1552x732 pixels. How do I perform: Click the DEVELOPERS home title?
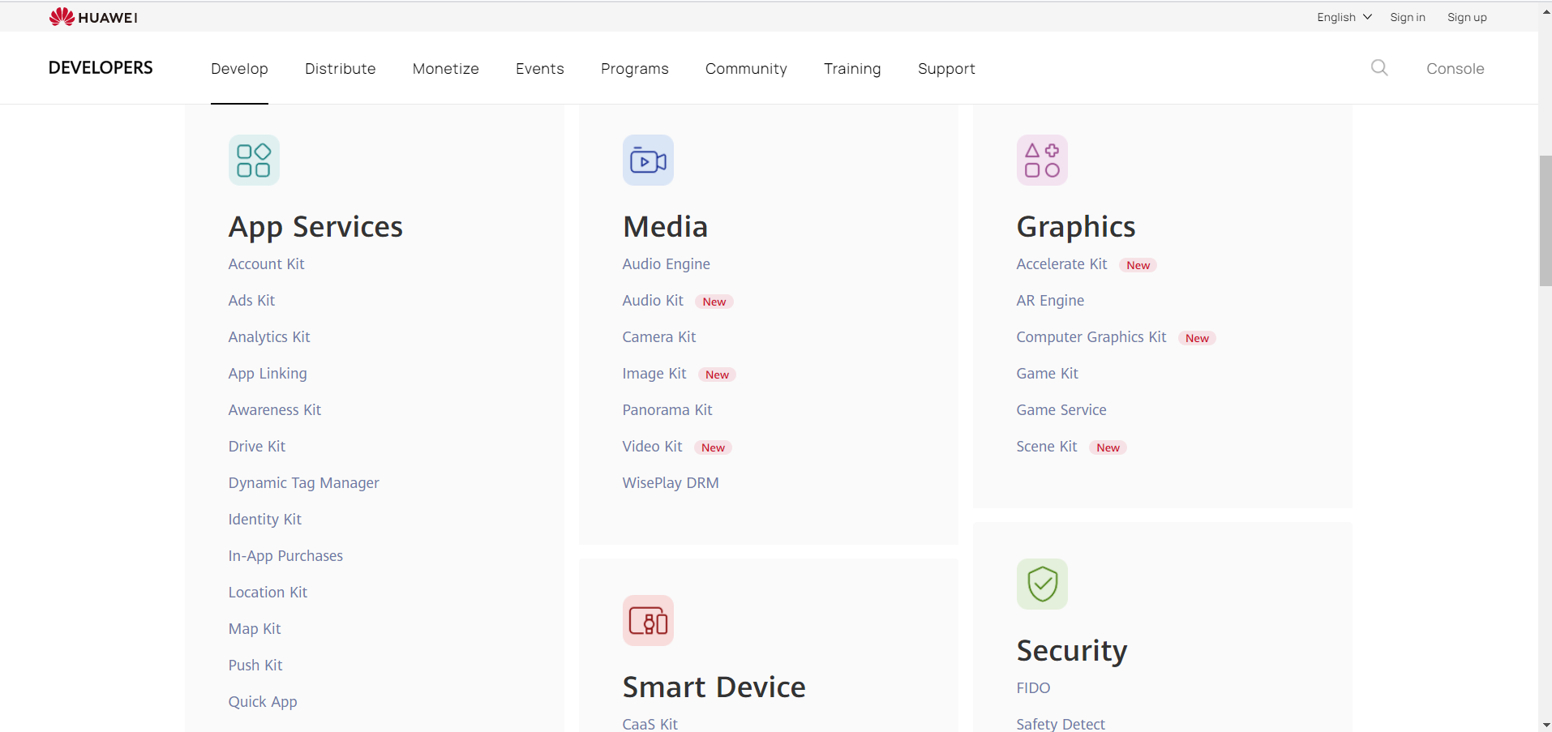[101, 68]
